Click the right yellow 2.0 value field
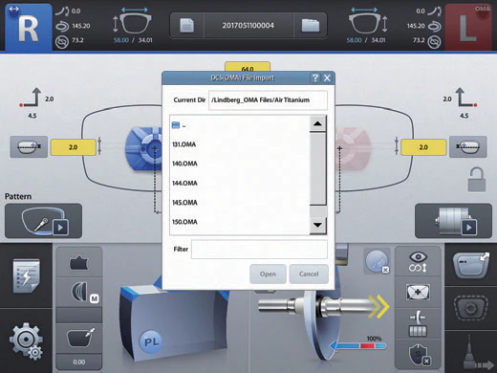Screen dimensions: 497x373 (423, 147)
